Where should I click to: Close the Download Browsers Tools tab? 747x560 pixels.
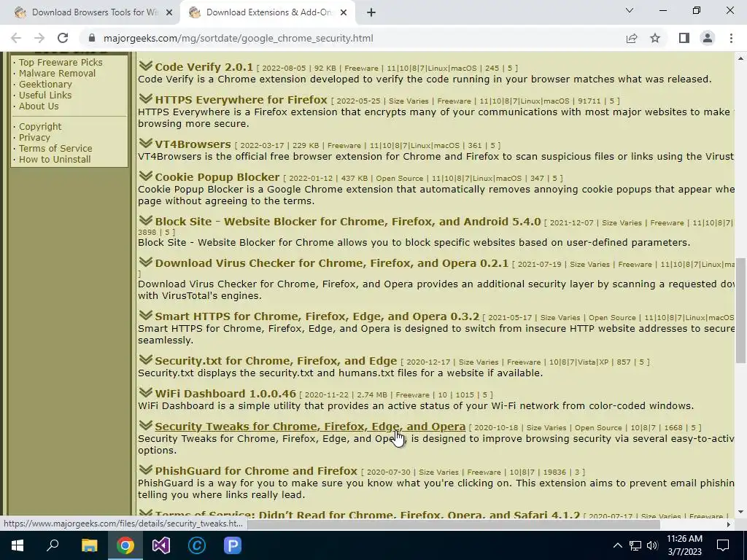coord(169,12)
